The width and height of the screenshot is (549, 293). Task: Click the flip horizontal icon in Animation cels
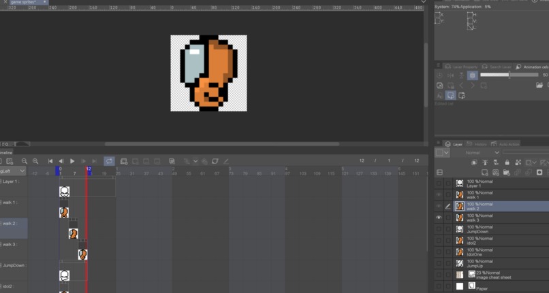[x=451, y=75]
